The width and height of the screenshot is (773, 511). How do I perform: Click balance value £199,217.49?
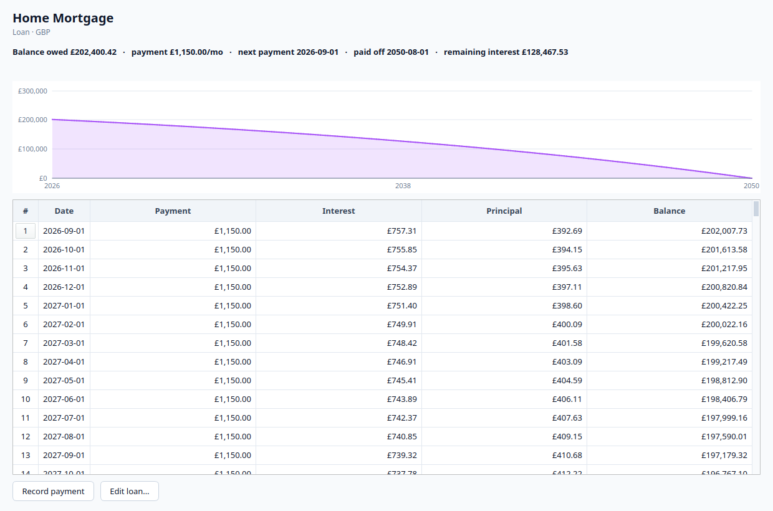[x=724, y=362]
